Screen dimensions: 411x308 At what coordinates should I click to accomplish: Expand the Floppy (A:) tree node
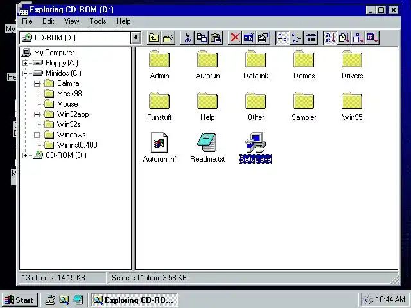[x=26, y=63]
